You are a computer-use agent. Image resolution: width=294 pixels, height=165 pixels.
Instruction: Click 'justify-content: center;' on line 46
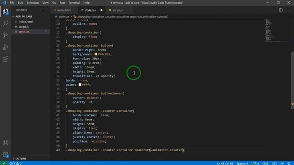(x=94, y=137)
